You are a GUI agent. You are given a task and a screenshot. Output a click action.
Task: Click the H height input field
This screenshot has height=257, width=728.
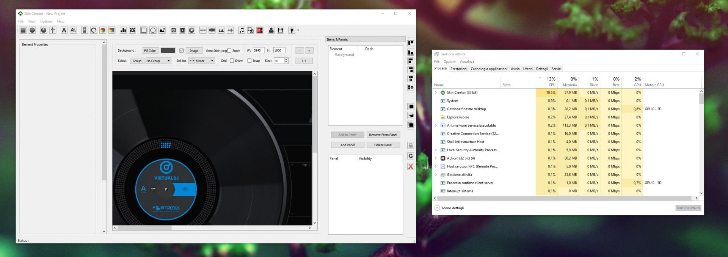coord(279,50)
